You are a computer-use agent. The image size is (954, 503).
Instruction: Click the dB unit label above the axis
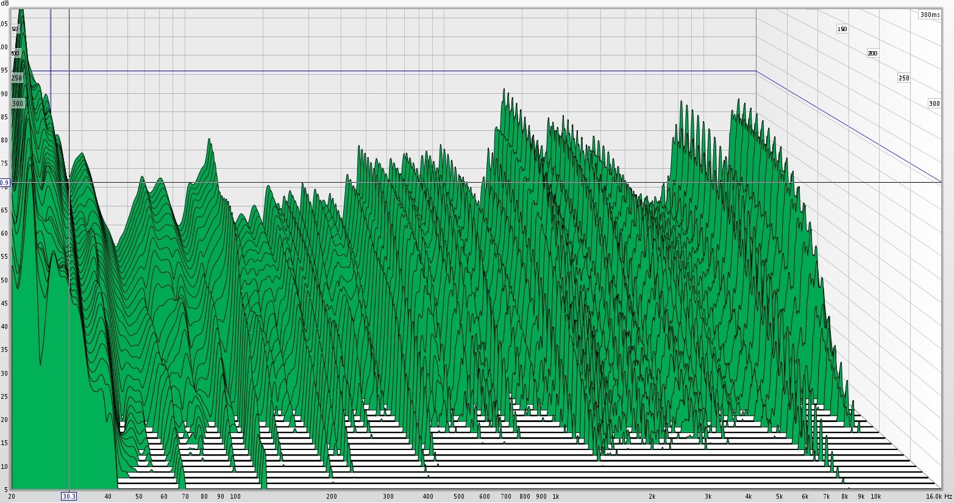[x=5, y=3]
